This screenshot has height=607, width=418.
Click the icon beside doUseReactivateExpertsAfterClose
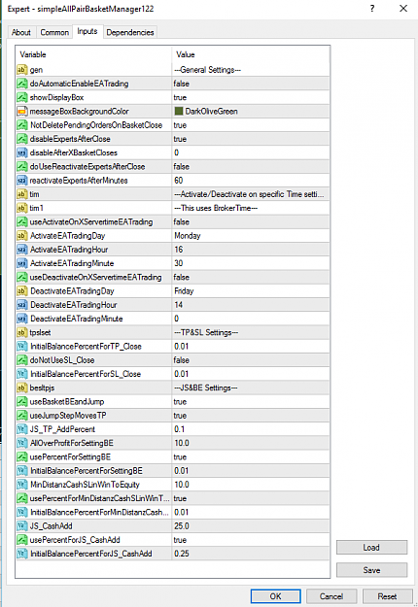pyautogui.click(x=22, y=166)
